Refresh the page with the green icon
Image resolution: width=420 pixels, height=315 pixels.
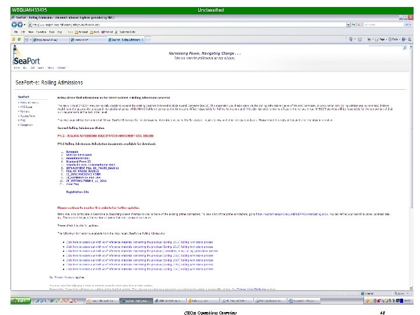(353, 24)
